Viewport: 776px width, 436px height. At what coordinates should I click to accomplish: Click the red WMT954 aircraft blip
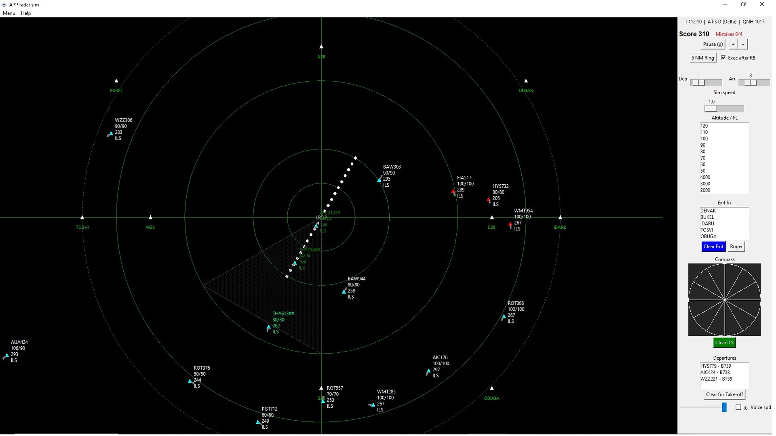tap(510, 224)
